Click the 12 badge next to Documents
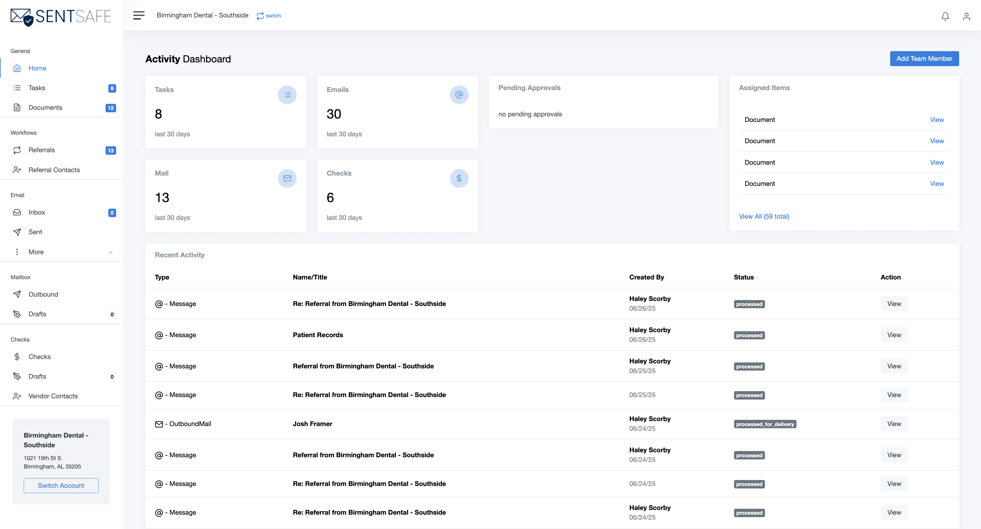Image resolution: width=981 pixels, height=529 pixels. (111, 108)
